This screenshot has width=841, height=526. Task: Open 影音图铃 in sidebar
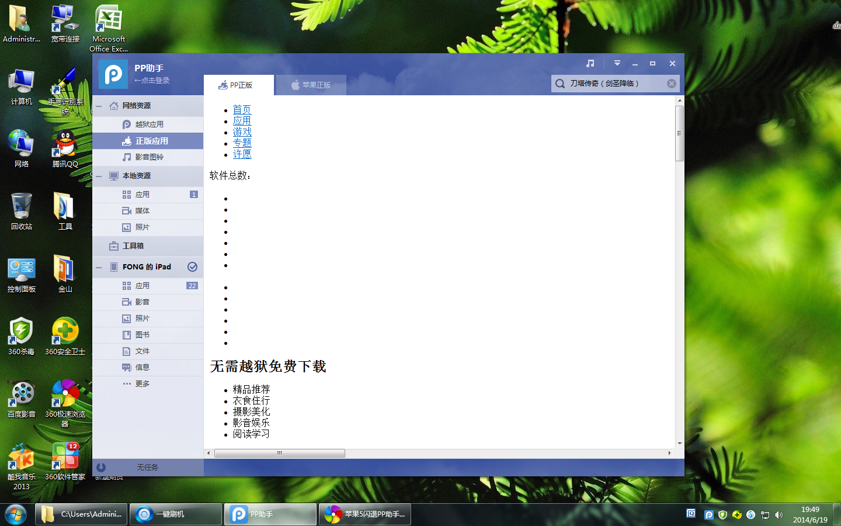pyautogui.click(x=148, y=157)
